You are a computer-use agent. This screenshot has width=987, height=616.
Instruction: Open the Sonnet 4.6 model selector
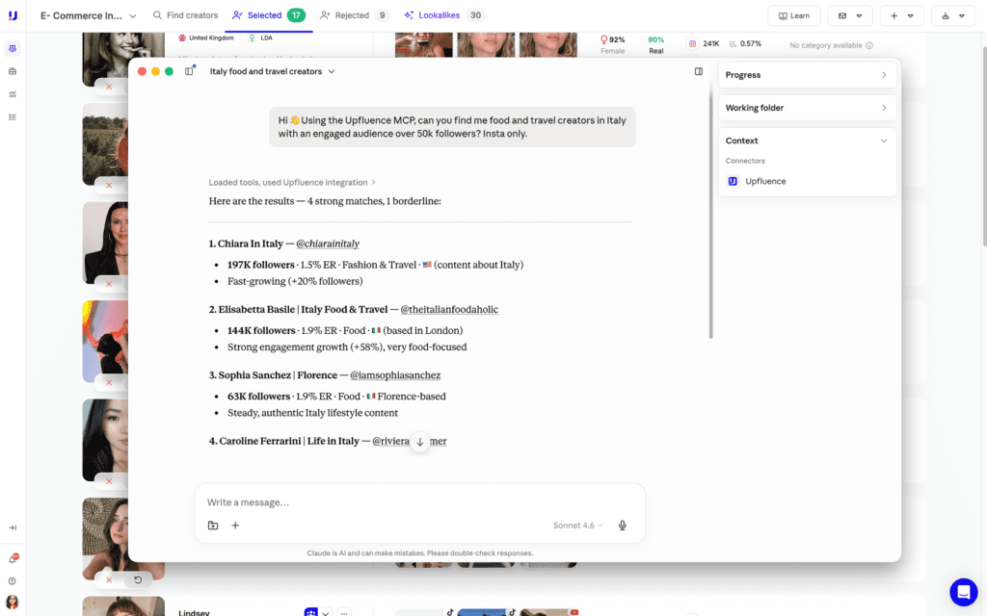577,526
